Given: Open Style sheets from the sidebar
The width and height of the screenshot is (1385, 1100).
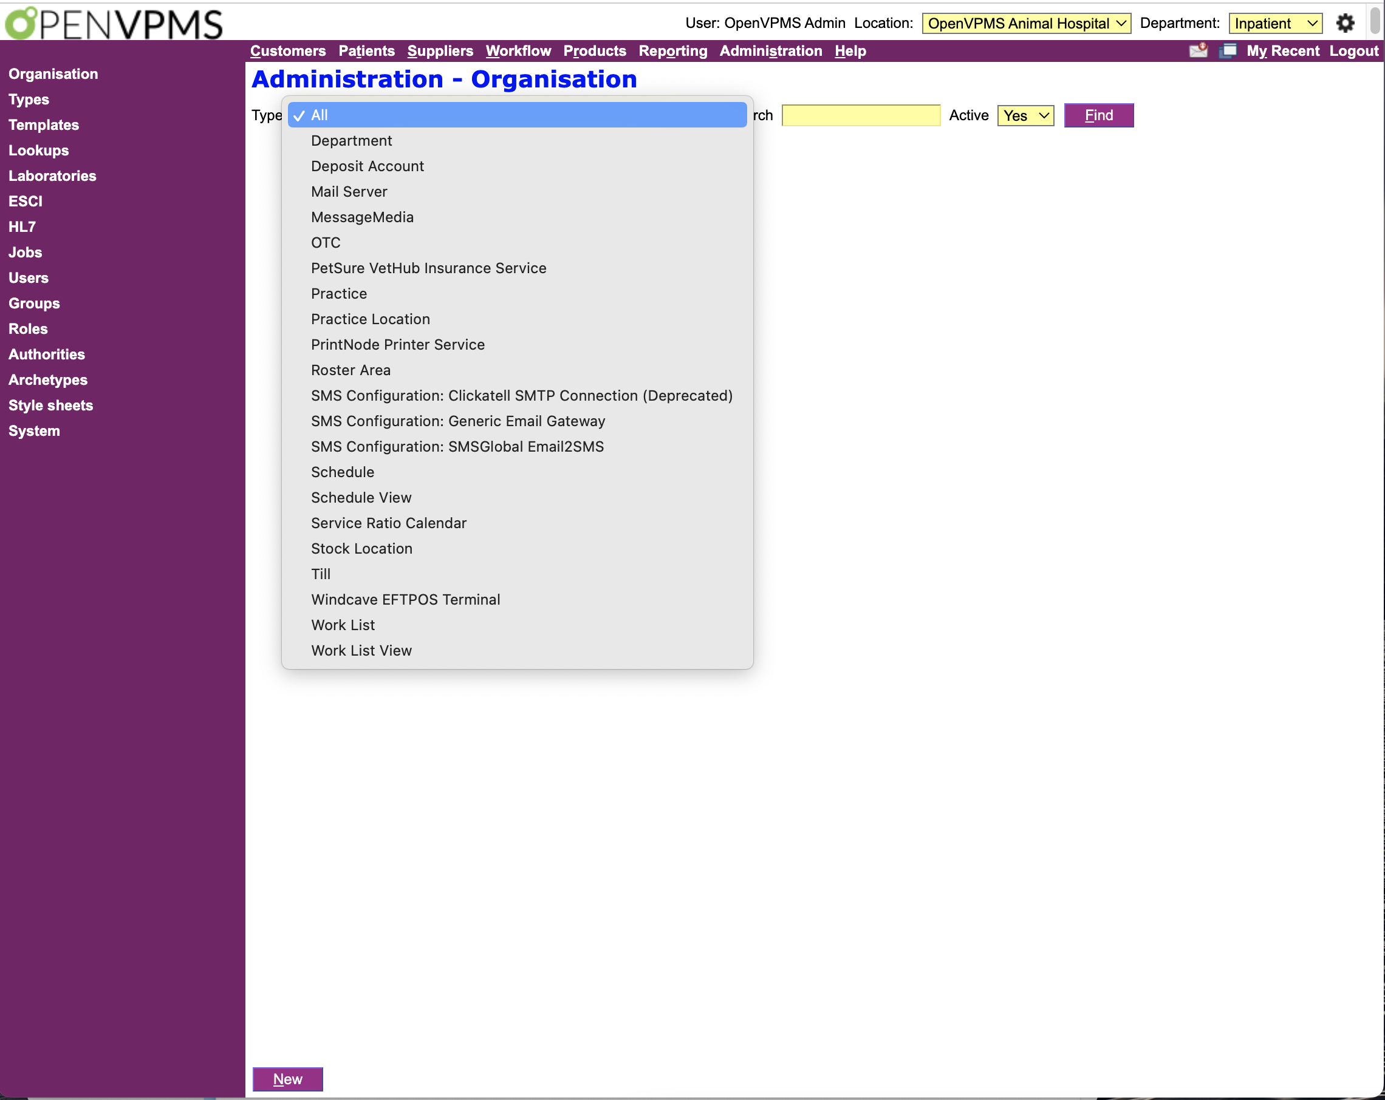Looking at the screenshot, I should tap(51, 405).
